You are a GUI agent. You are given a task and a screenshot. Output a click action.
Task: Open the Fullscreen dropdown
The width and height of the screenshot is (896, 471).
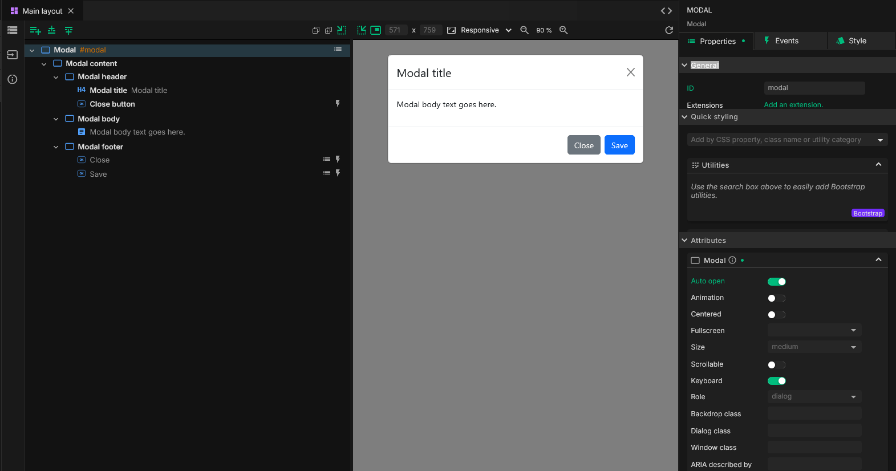[814, 330]
